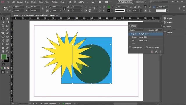Flip the object horizontally
186x105 pixels.
click(x=86, y=10)
